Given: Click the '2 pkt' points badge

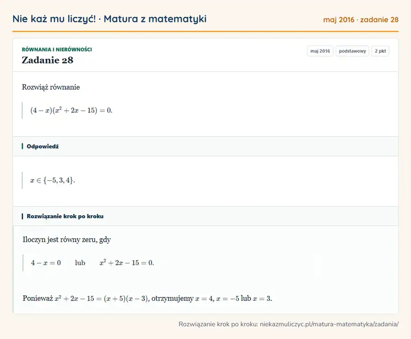Looking at the screenshot, I should click(380, 51).
